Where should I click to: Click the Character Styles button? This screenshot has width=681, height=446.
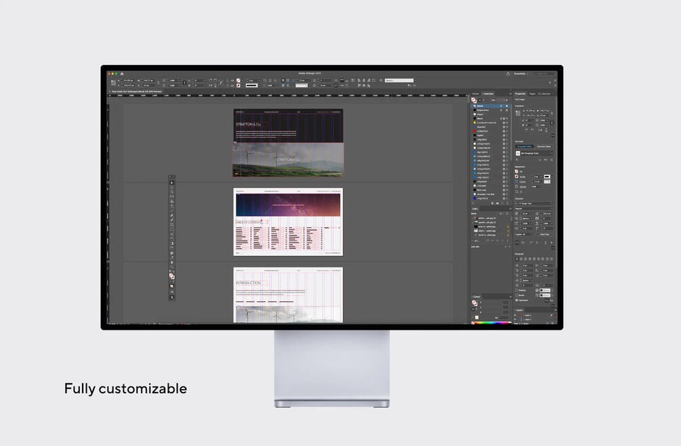click(543, 146)
